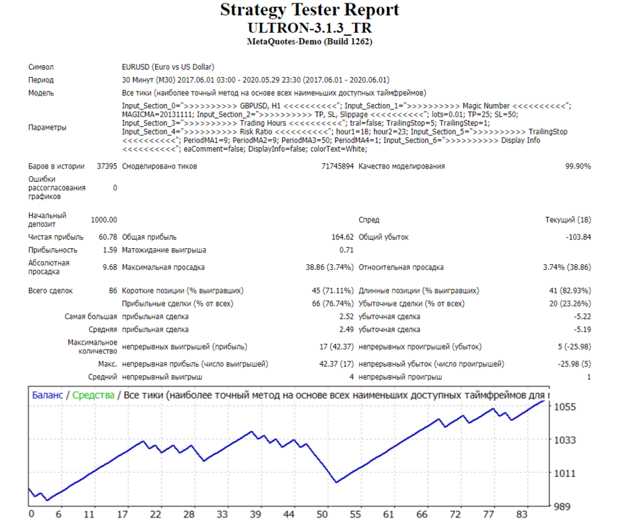
Task: Click loss trades value 20 (23.26%)
Action: (570, 304)
